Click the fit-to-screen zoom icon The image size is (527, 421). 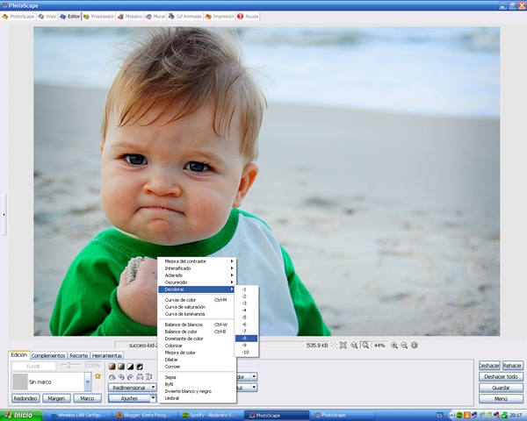tap(343, 345)
